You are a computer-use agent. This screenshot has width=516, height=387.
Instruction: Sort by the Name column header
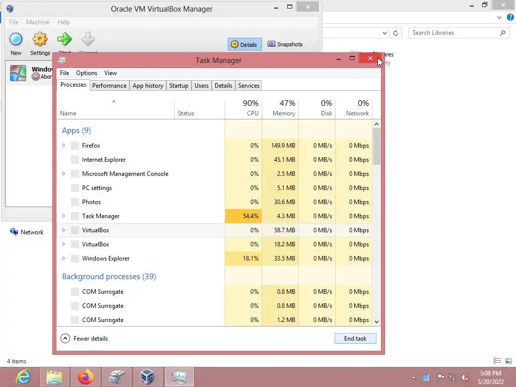point(115,108)
